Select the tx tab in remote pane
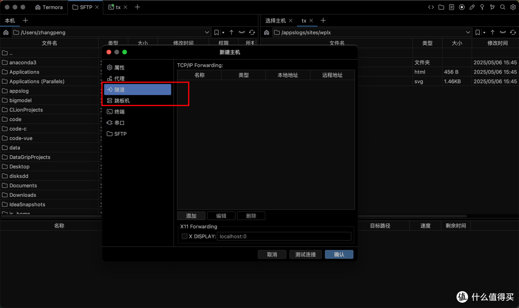 304,21
